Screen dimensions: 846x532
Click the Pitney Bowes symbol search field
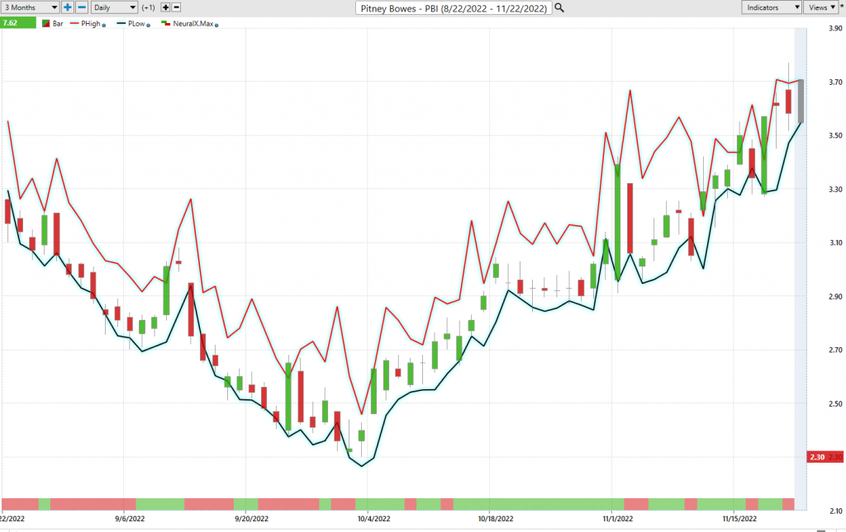(454, 8)
